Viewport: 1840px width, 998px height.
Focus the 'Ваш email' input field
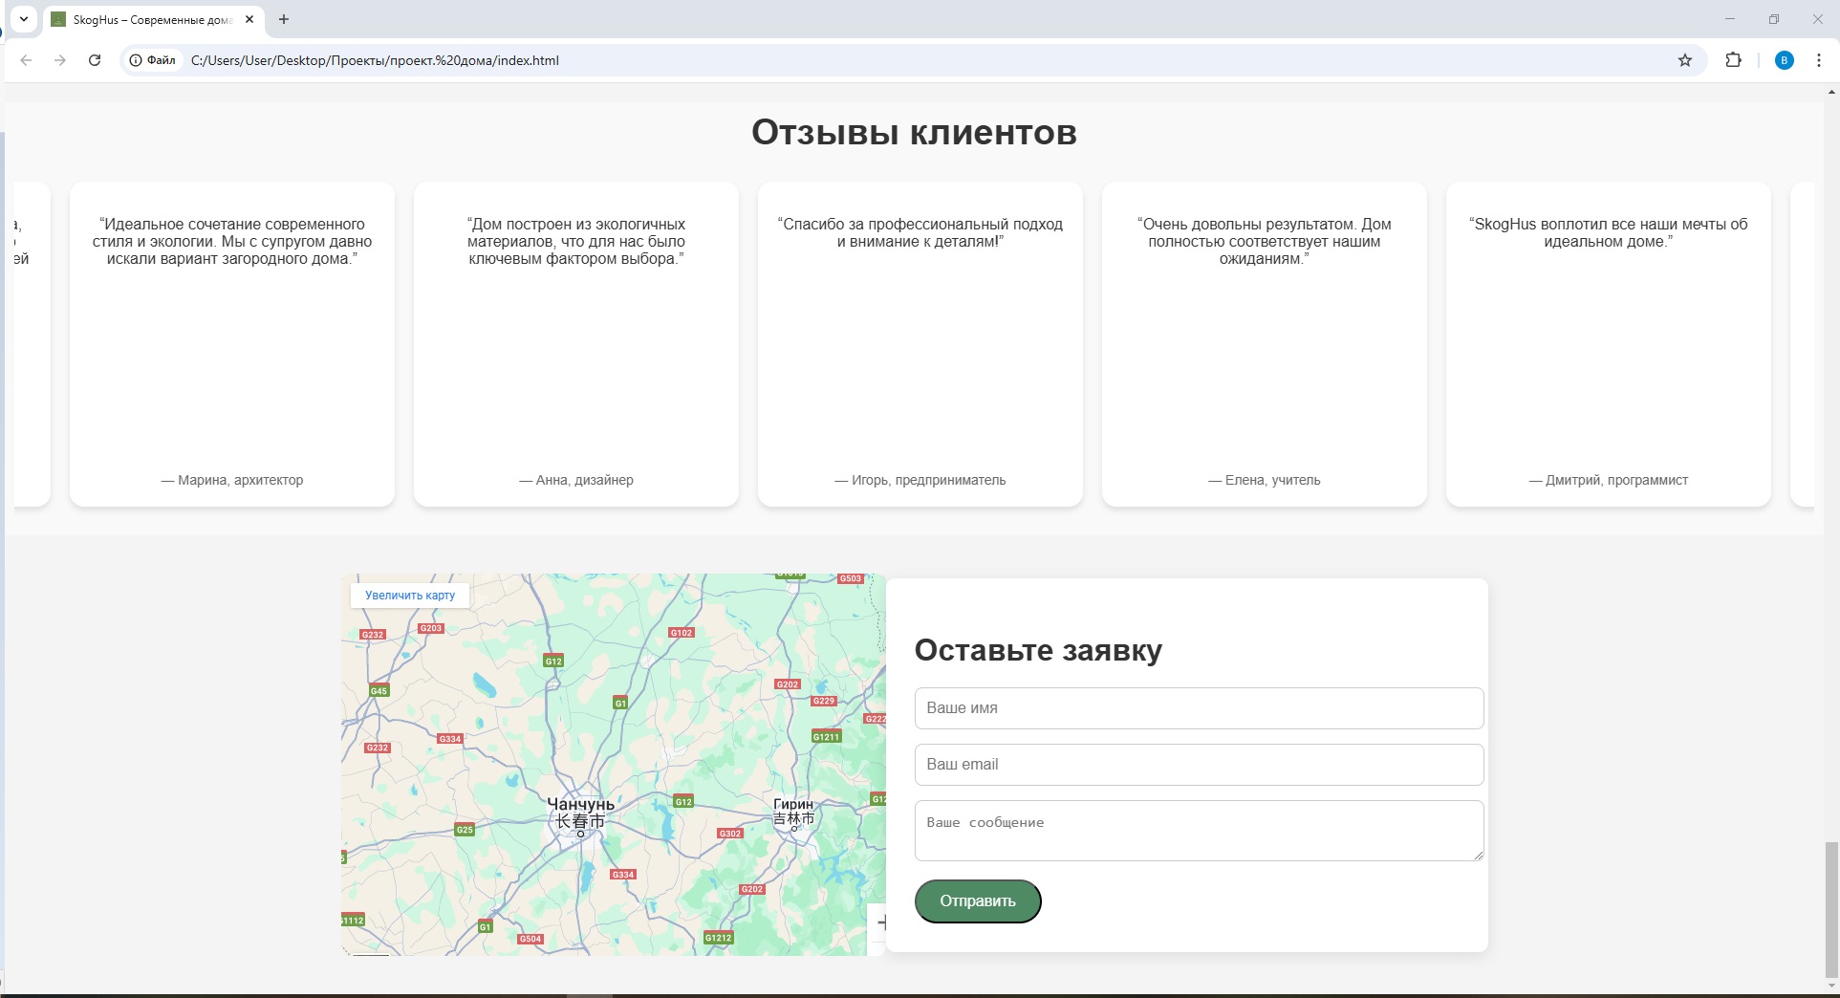coord(1199,765)
